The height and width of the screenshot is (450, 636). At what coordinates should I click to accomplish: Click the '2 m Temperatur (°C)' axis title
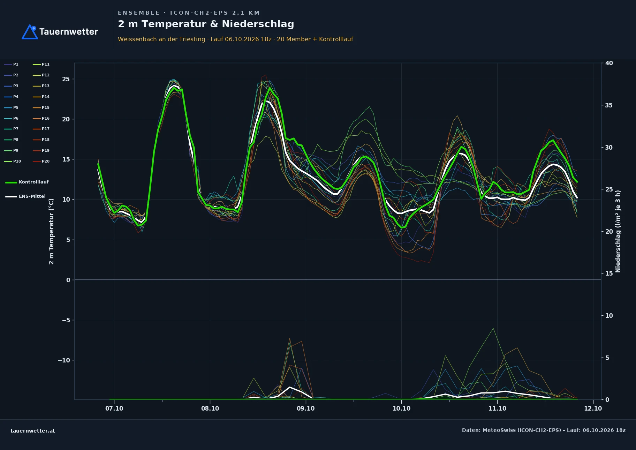51,231
